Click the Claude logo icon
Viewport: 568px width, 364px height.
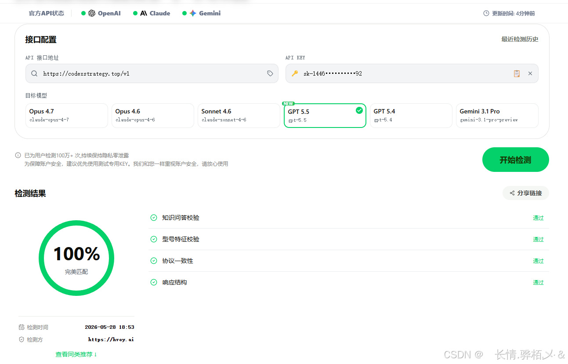(x=144, y=13)
